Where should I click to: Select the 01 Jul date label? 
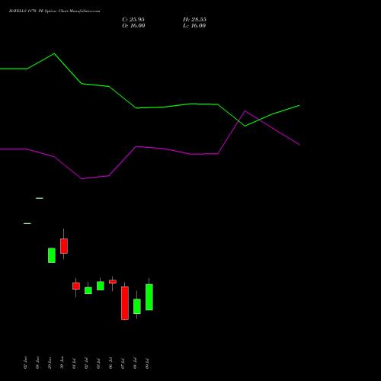pyautogui.click(x=74, y=363)
